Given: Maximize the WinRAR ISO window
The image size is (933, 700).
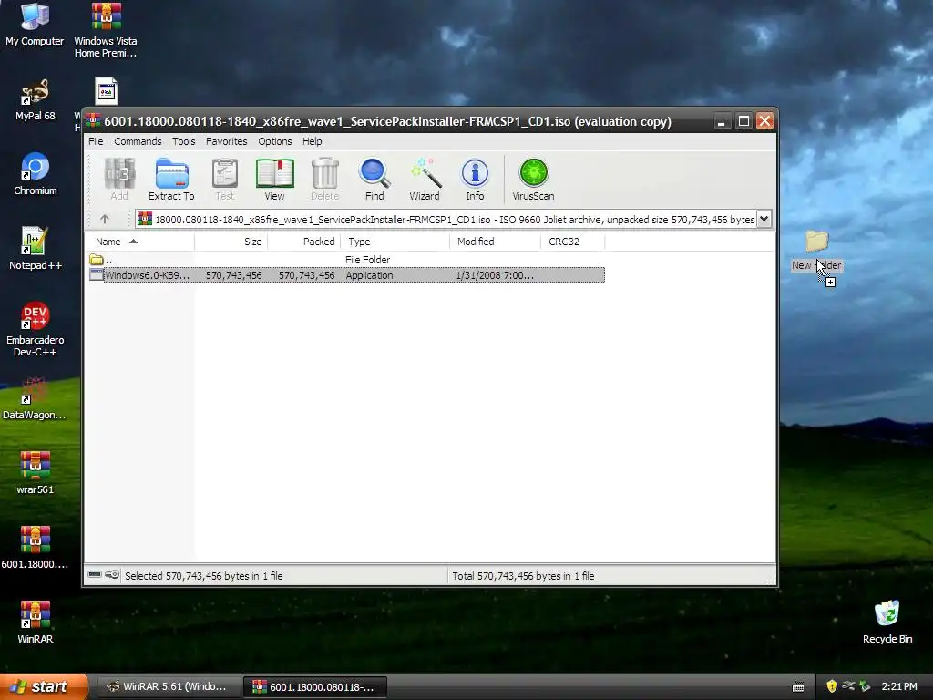Looking at the screenshot, I should [743, 121].
